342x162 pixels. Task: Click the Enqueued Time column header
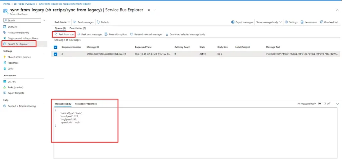pyautogui.click(x=143, y=47)
